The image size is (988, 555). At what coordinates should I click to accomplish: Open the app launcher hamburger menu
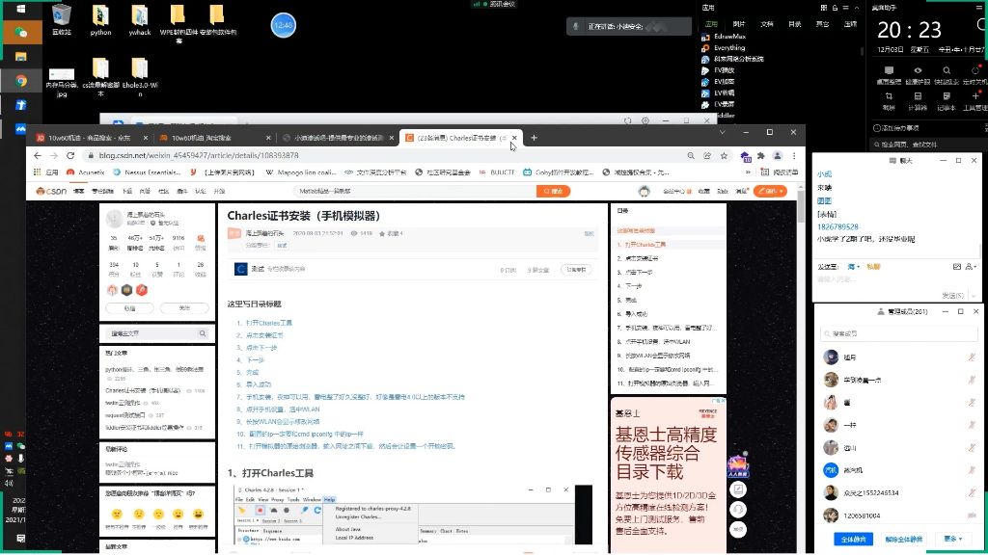(x=845, y=8)
